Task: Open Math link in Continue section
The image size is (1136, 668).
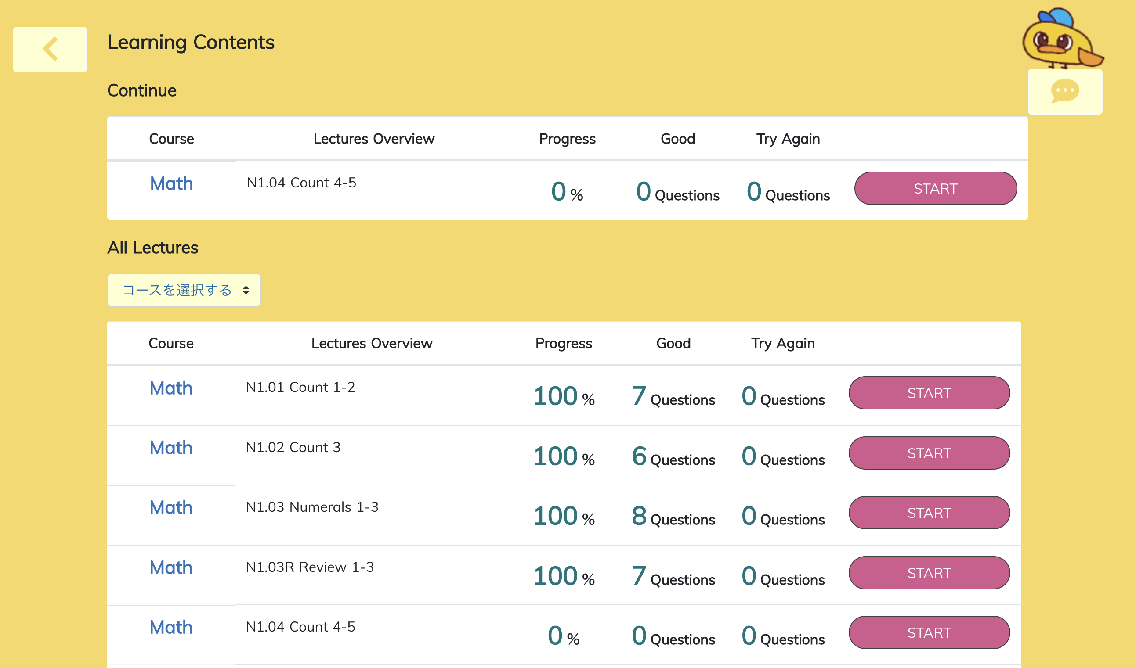Action: pos(171,184)
